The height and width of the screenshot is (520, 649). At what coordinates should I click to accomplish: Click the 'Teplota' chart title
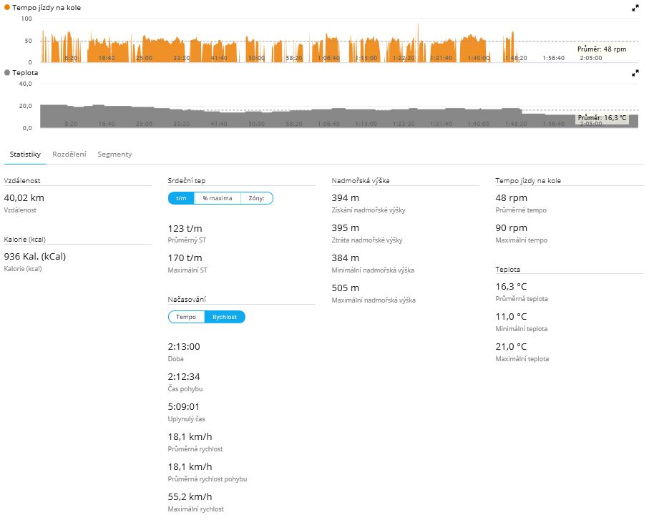25,73
